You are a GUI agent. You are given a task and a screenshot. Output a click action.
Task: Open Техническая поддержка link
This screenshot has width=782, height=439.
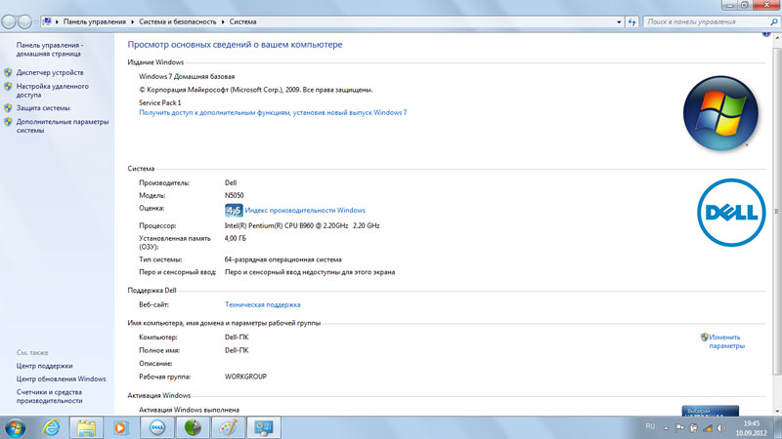pos(262,304)
